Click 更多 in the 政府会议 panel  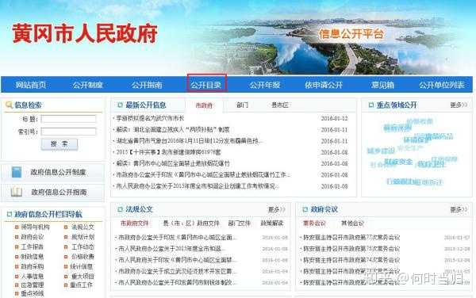click(459, 209)
